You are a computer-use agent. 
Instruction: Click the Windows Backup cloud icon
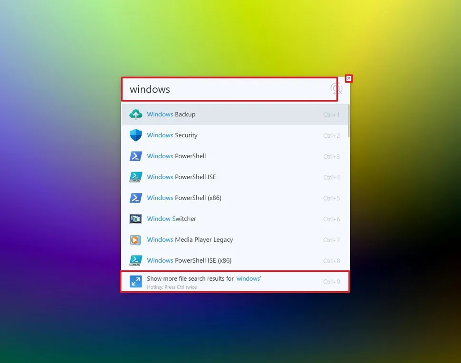pos(135,114)
